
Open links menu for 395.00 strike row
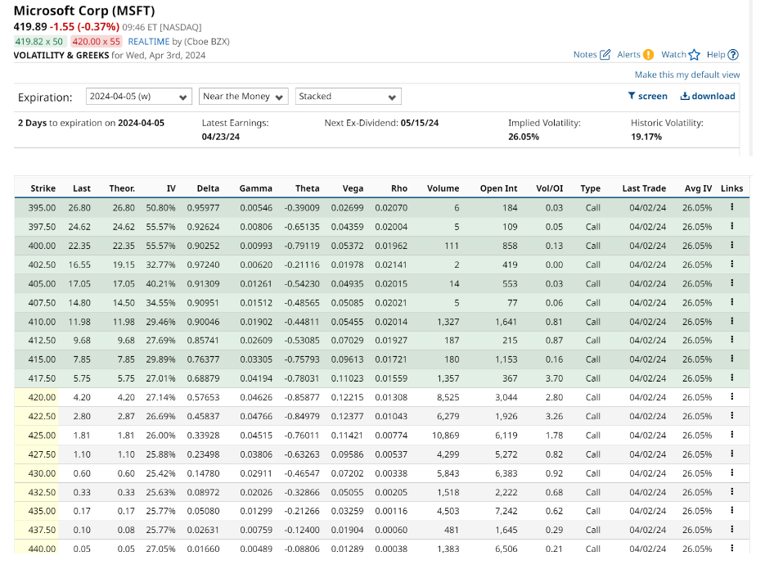click(731, 207)
